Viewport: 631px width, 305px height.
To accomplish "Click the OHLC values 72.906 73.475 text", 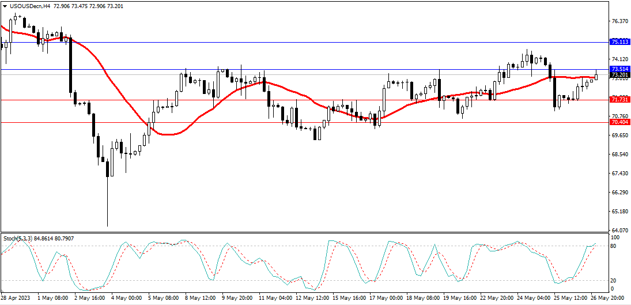I will tap(70, 7).
